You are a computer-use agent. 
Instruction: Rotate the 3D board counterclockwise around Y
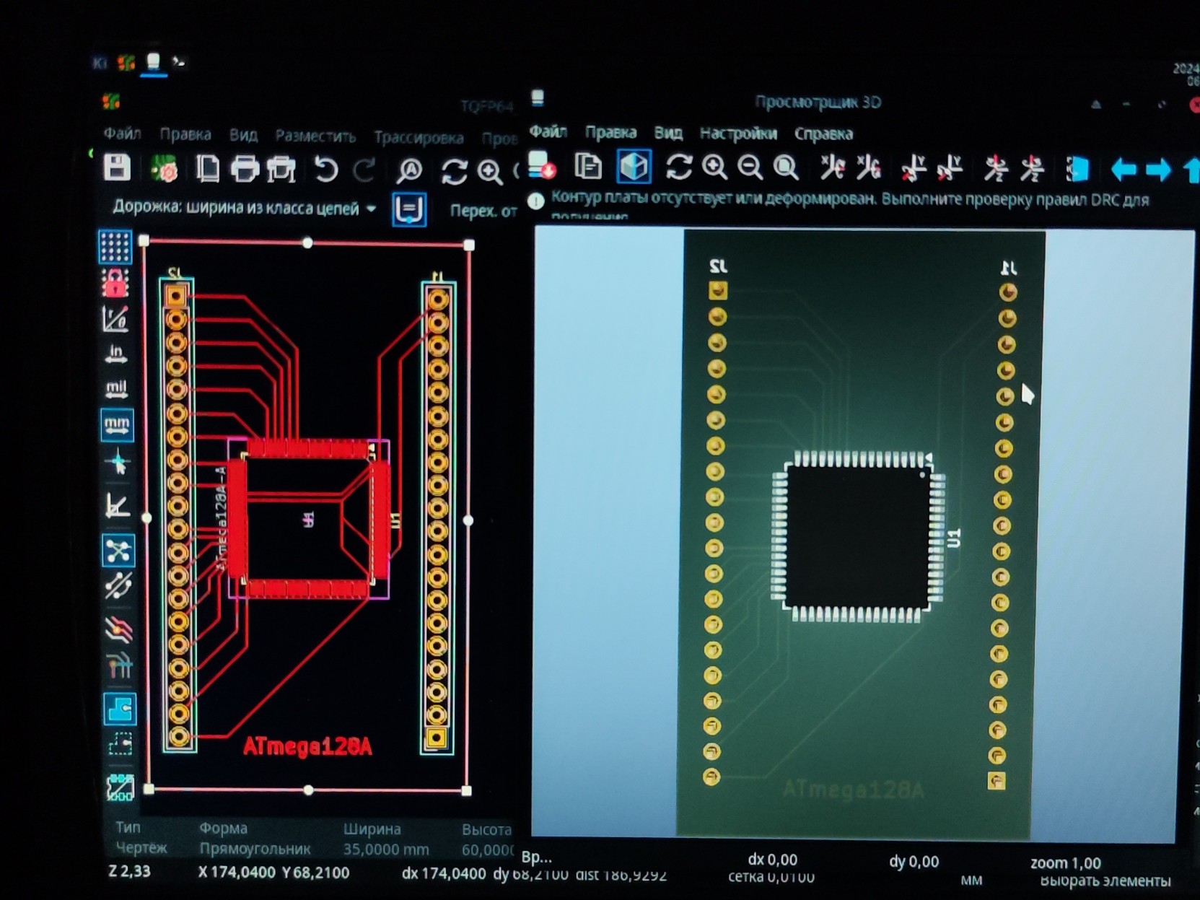click(x=950, y=169)
